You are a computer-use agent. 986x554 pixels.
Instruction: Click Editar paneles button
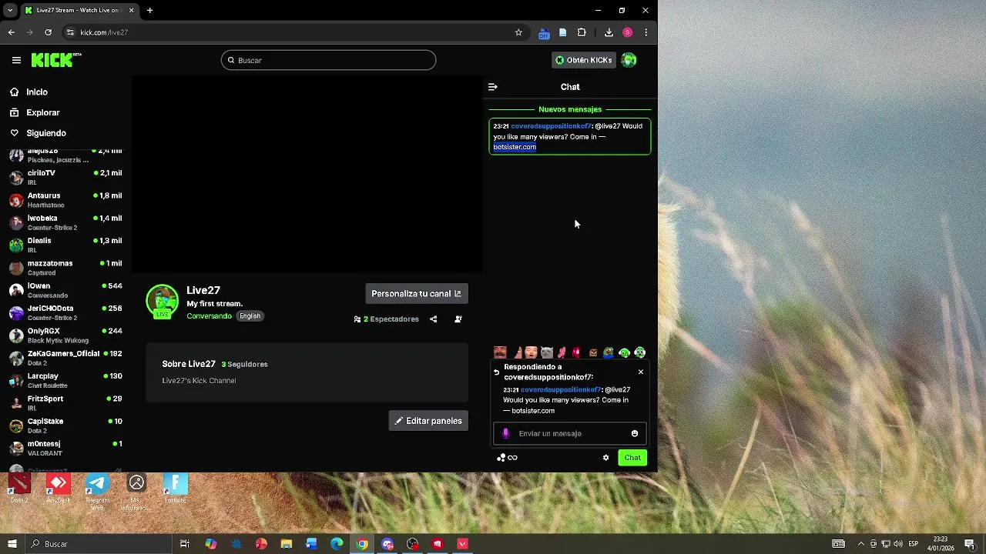click(428, 421)
